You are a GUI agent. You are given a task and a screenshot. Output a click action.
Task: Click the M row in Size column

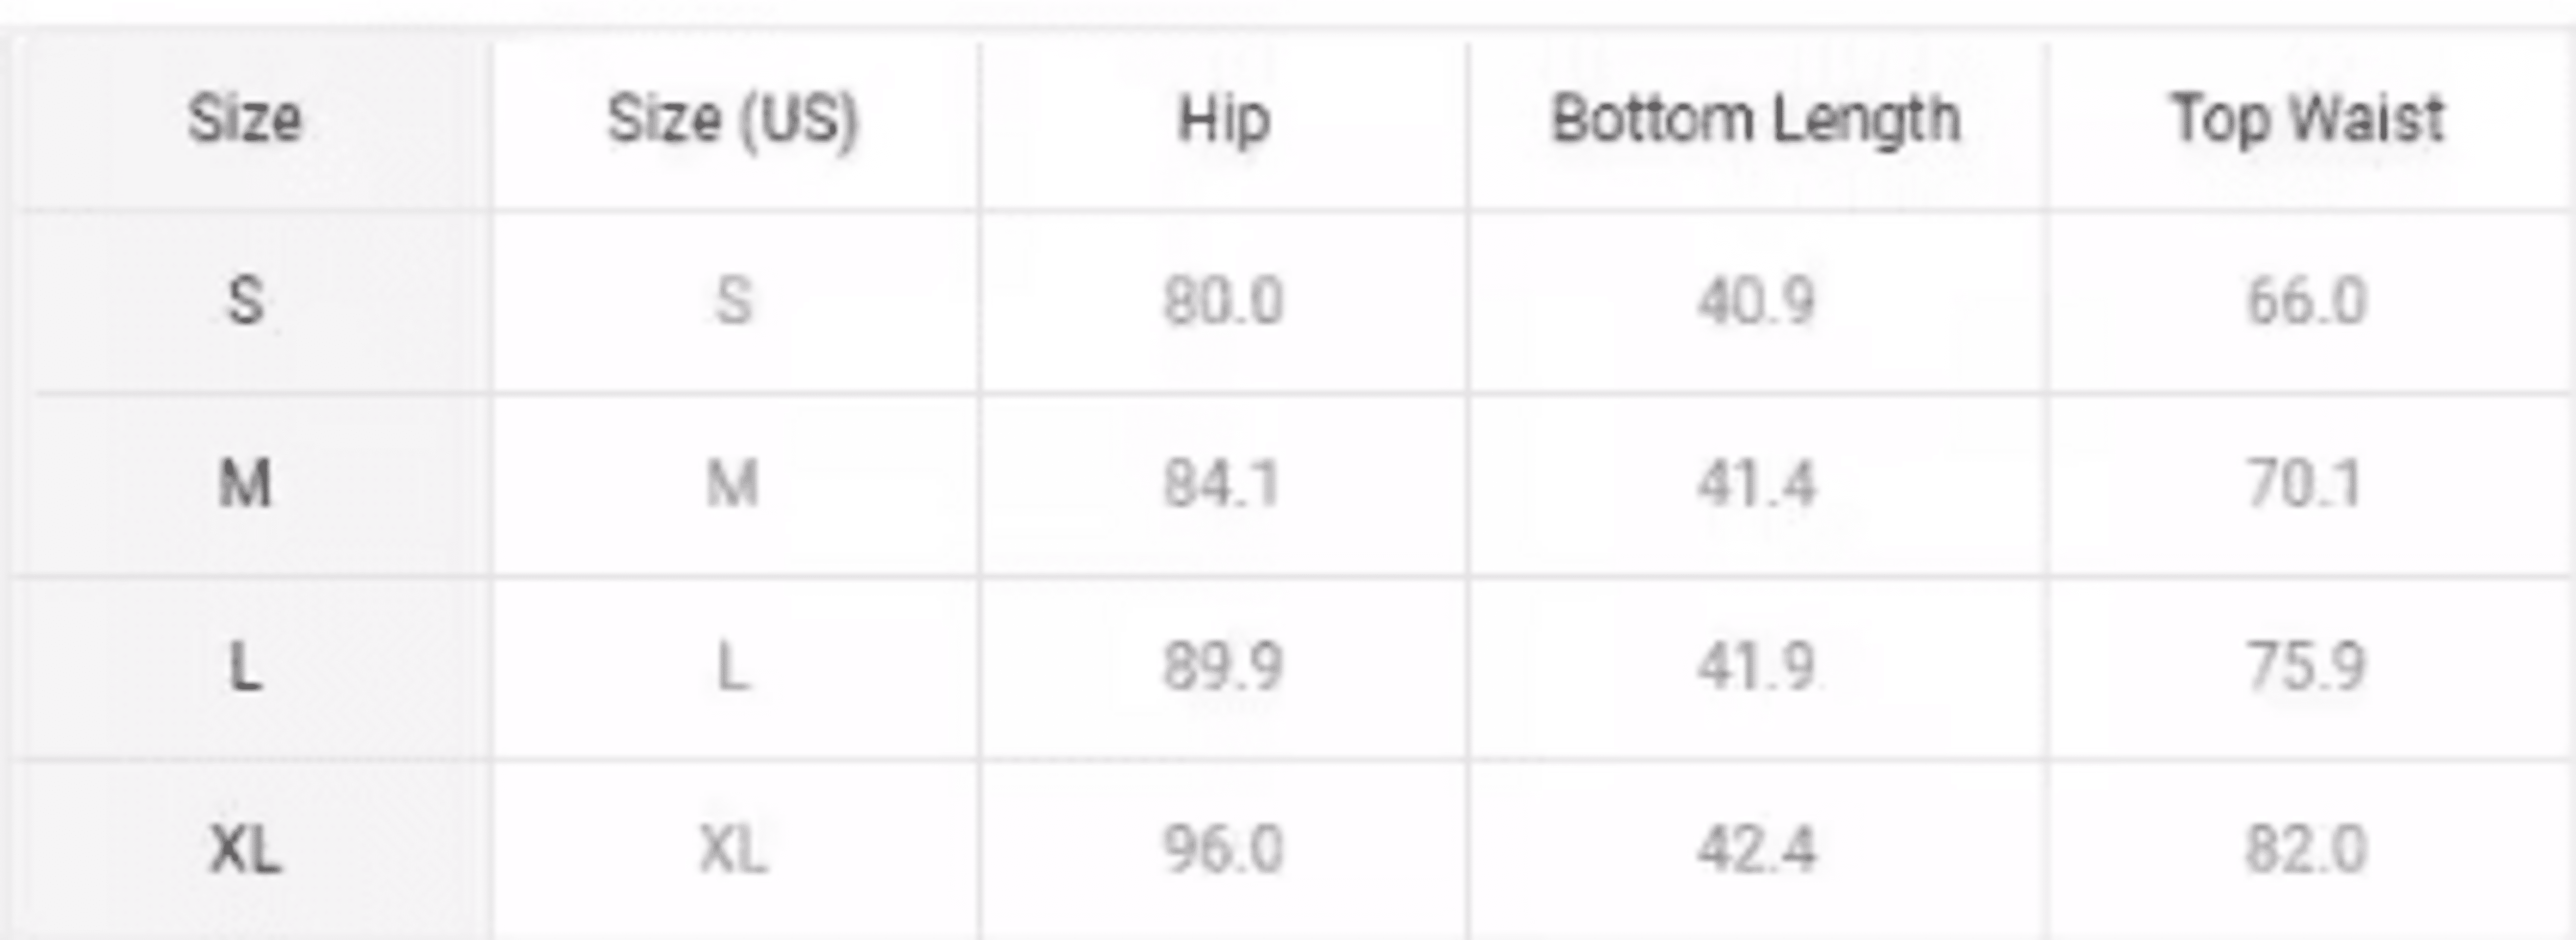tap(245, 484)
